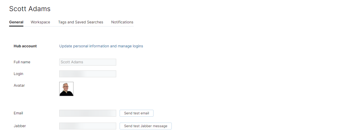Click the Full name label
This screenshot has height=136, width=362.
22,62
